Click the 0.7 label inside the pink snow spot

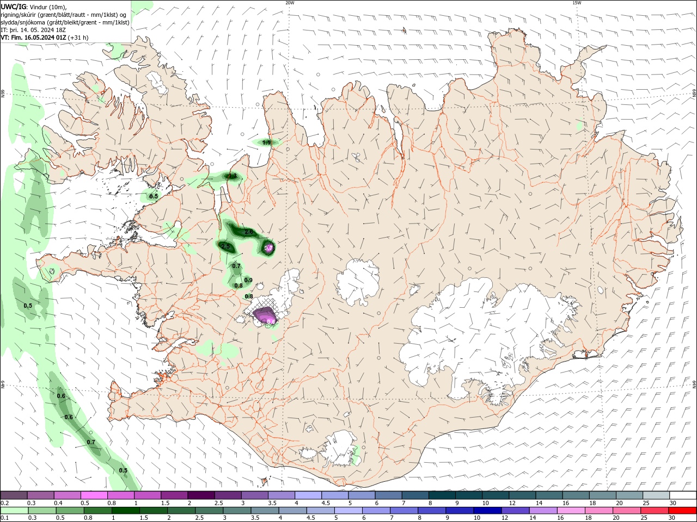(268, 248)
